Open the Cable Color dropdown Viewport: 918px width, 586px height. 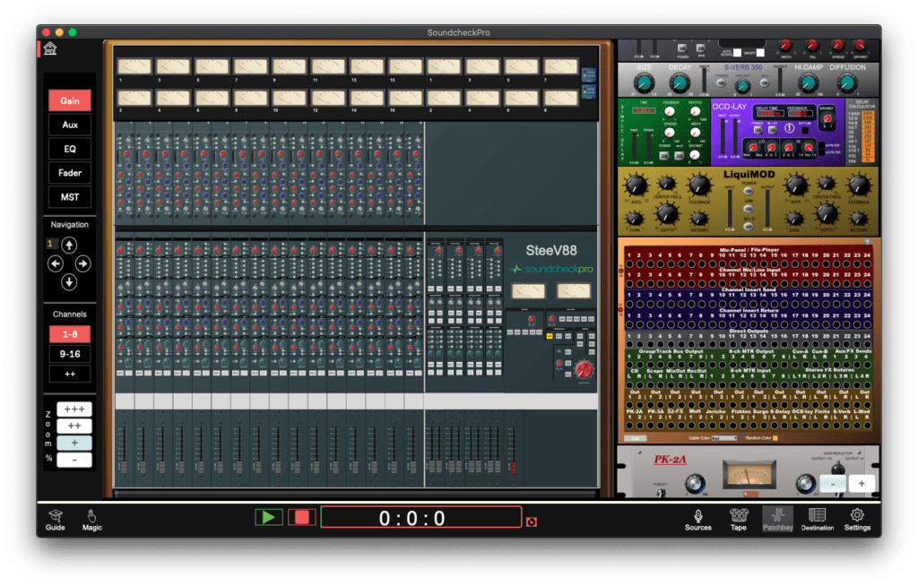(x=724, y=438)
